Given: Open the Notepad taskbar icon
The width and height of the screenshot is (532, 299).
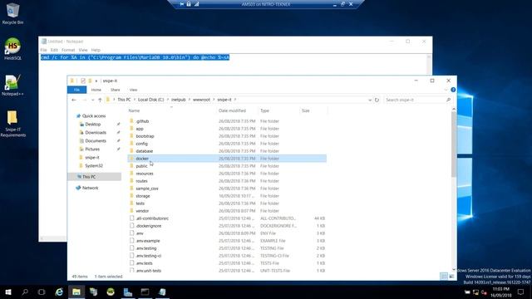Looking at the screenshot, I should tap(162, 292).
